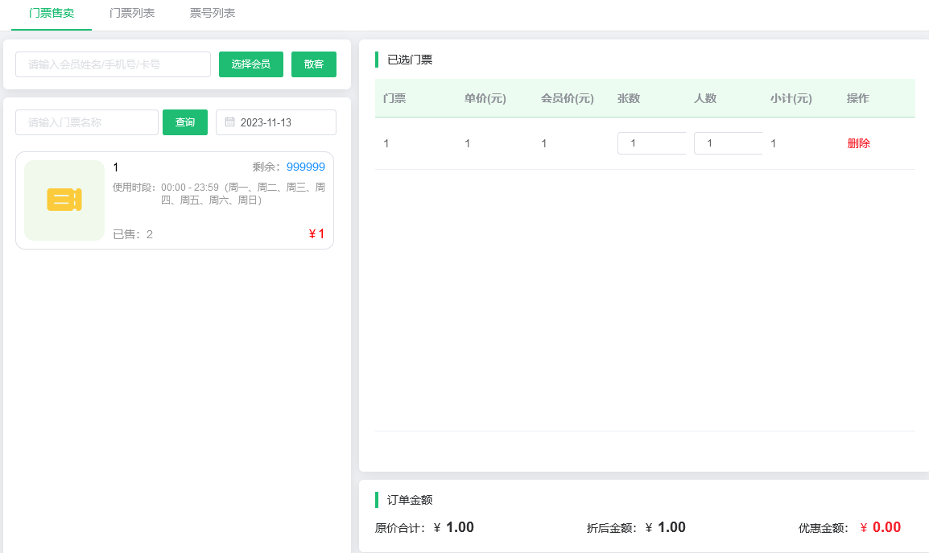929x553 pixels.
Task: Click the ticket name search input field
Action: [86, 122]
